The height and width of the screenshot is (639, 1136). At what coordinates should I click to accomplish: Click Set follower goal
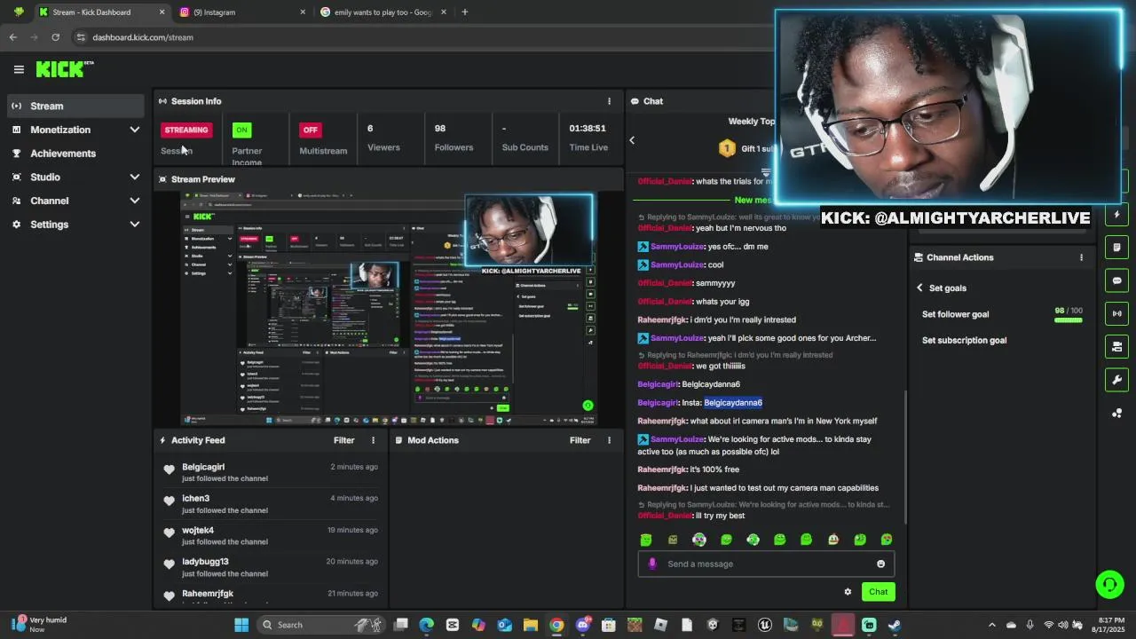(x=955, y=314)
